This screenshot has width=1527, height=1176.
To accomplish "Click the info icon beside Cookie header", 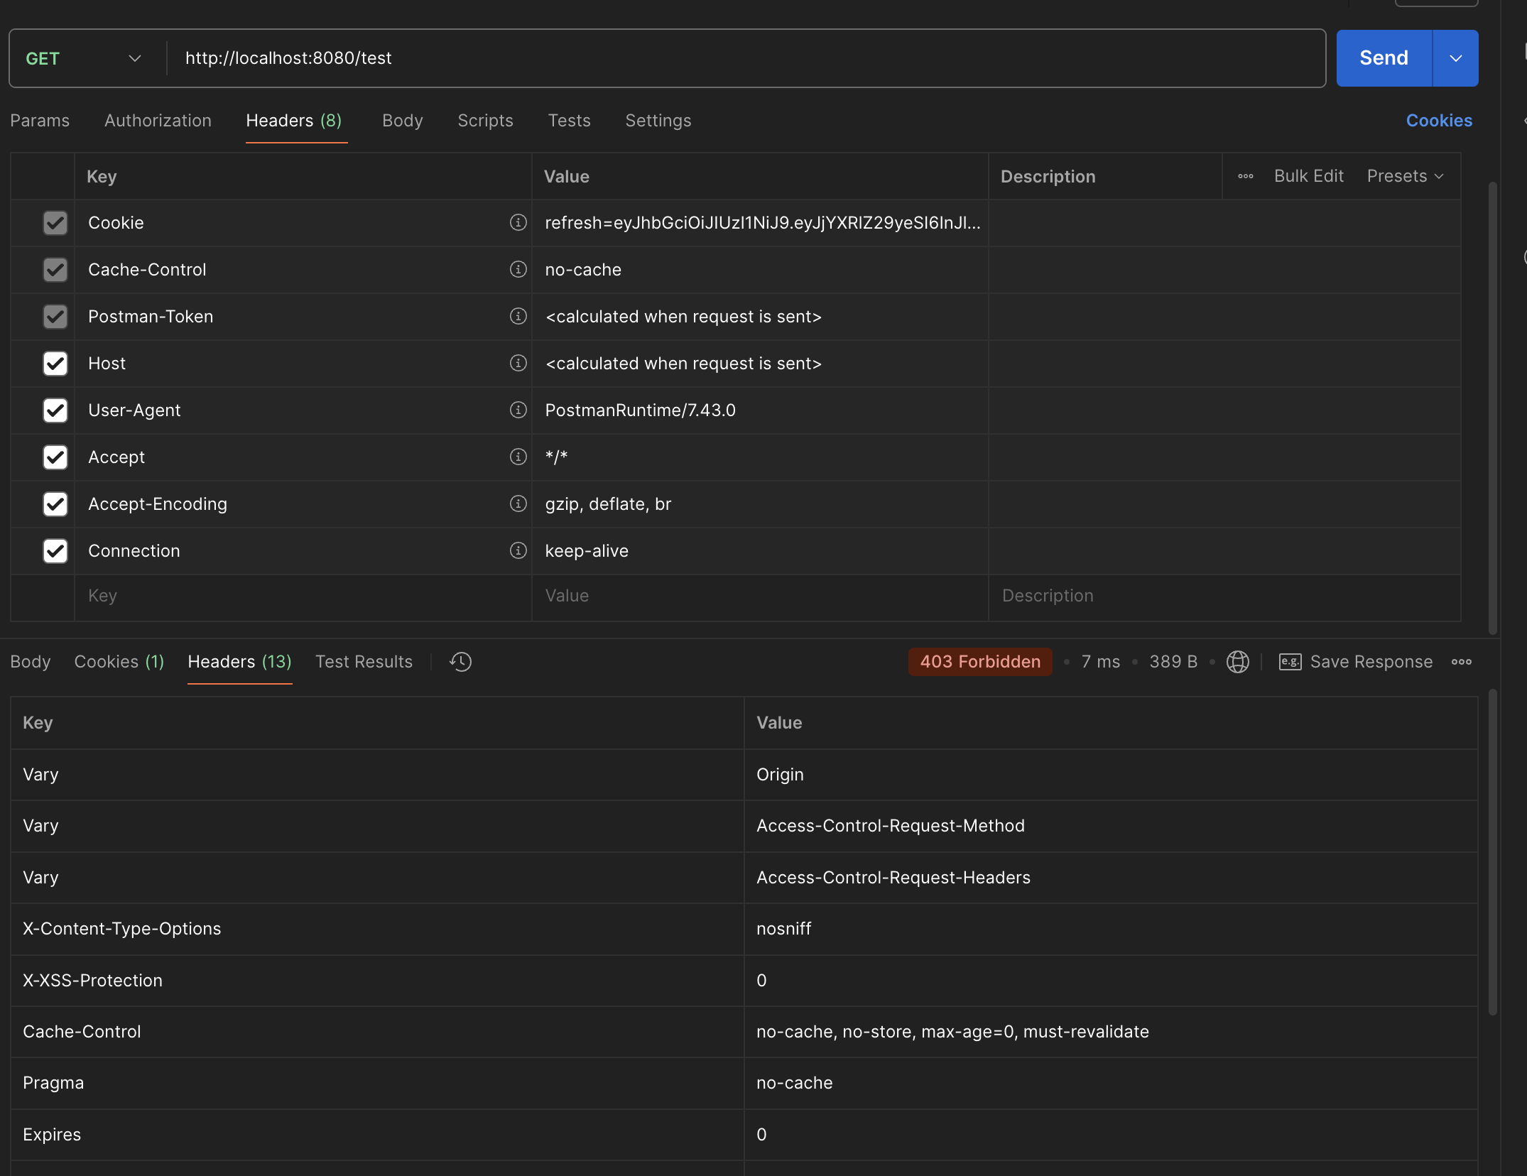I will (518, 222).
